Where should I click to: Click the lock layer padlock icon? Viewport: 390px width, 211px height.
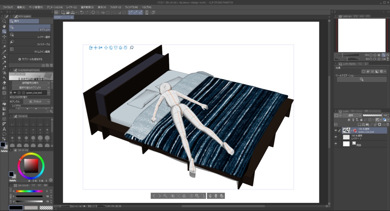[x=361, y=120]
